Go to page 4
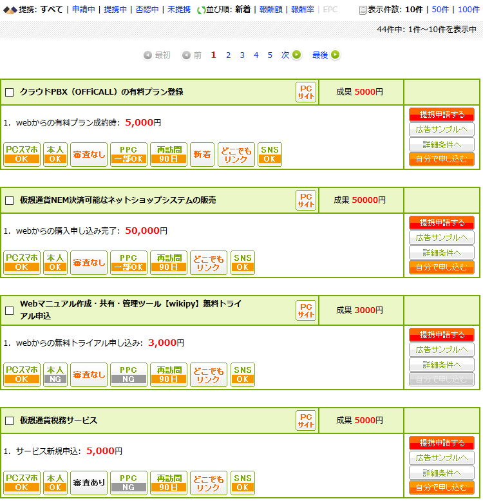The height and width of the screenshot is (501, 483). coord(256,55)
